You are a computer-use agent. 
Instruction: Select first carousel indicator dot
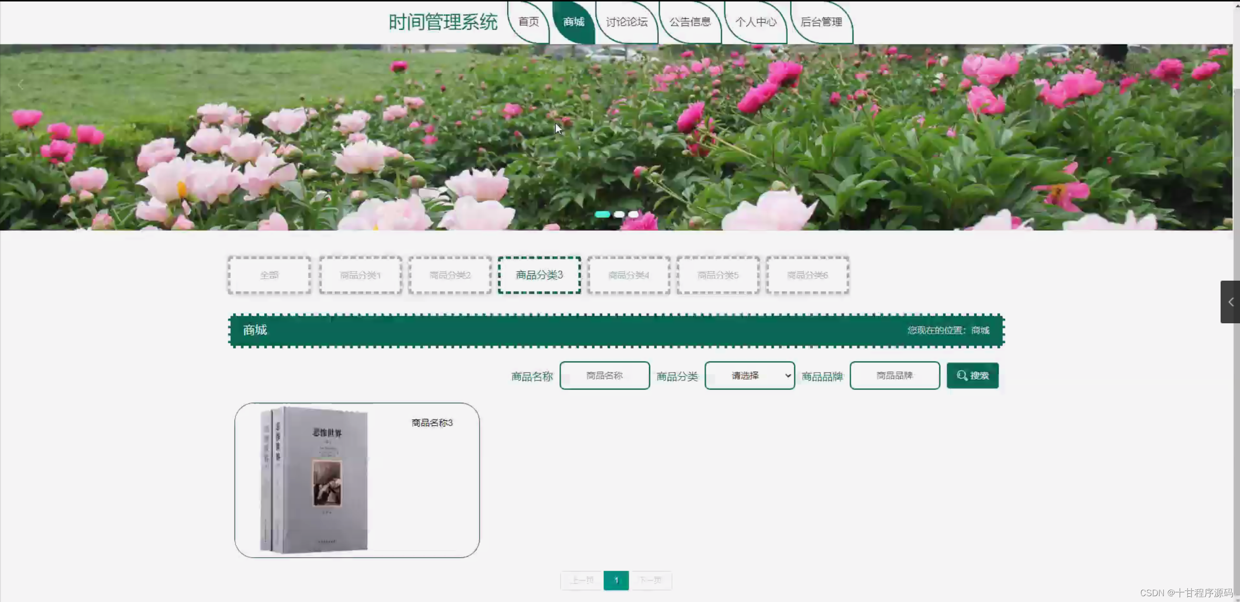602,214
